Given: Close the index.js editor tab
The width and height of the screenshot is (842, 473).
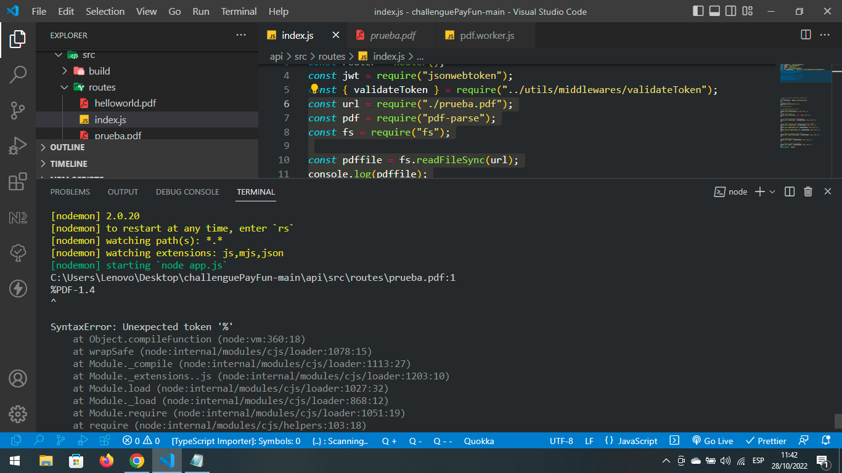Looking at the screenshot, I should [335, 35].
